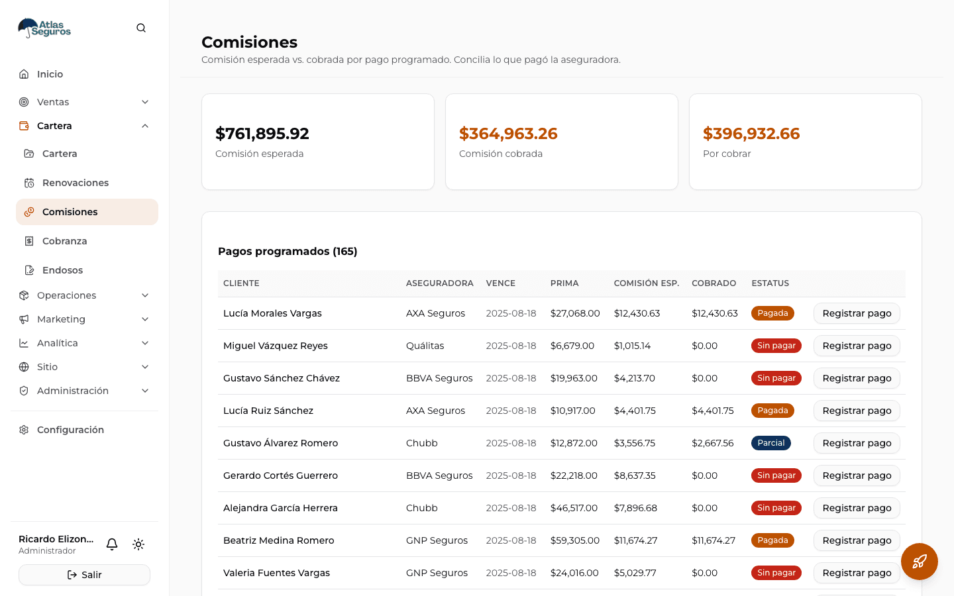Expand the Marketing chevron
The image size is (954, 596).
[x=145, y=319]
